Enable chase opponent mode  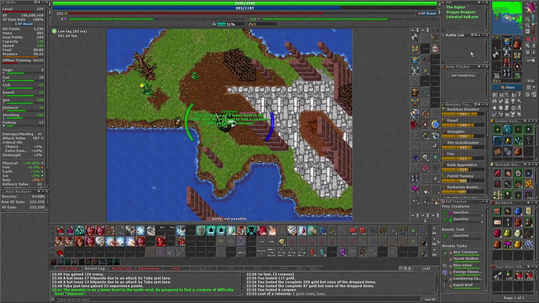click(534, 45)
